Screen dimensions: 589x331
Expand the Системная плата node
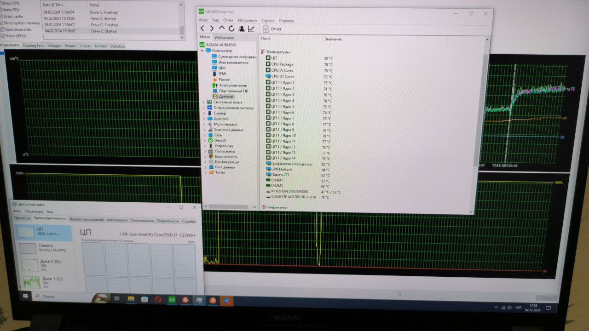coord(204,102)
